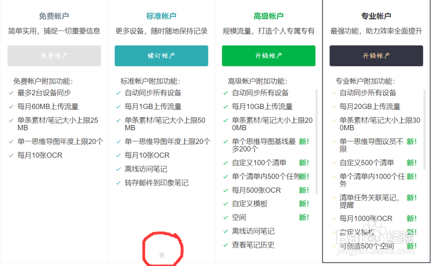Click the text 每月20GB上传流量

coord(370,106)
